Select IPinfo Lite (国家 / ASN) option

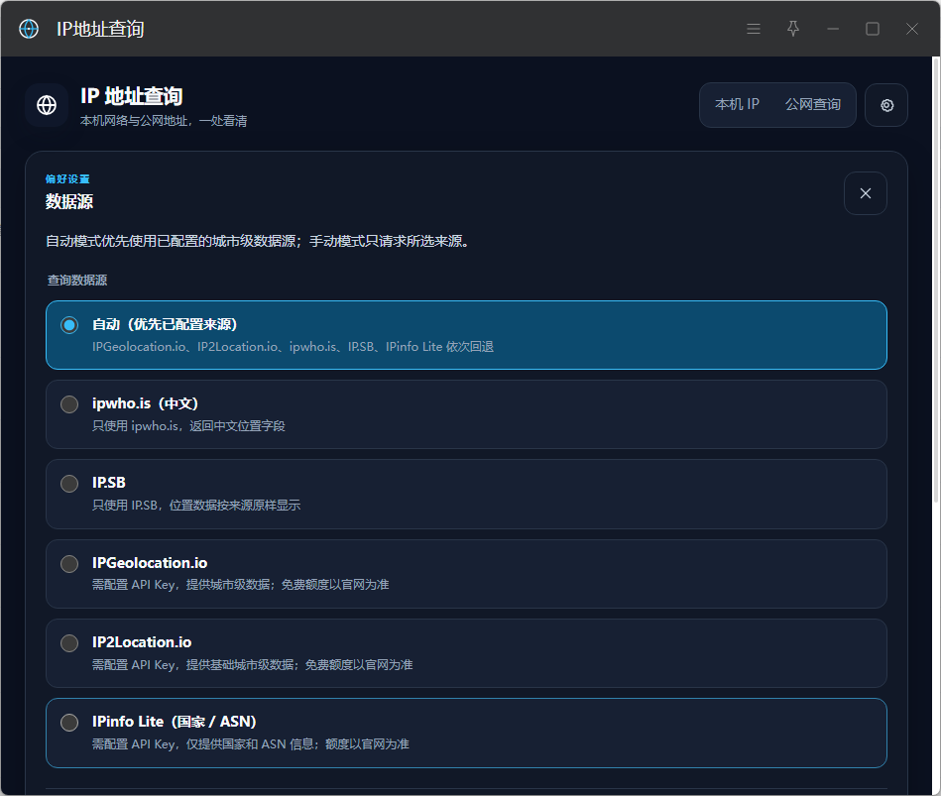pos(69,723)
